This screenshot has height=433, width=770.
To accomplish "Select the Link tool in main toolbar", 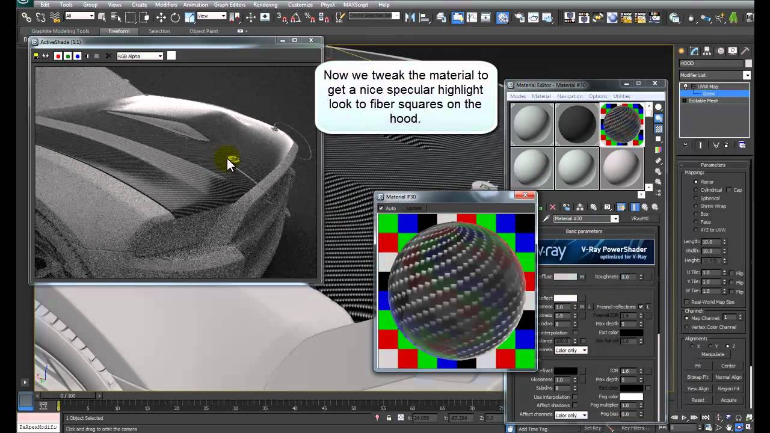I will click(27, 17).
